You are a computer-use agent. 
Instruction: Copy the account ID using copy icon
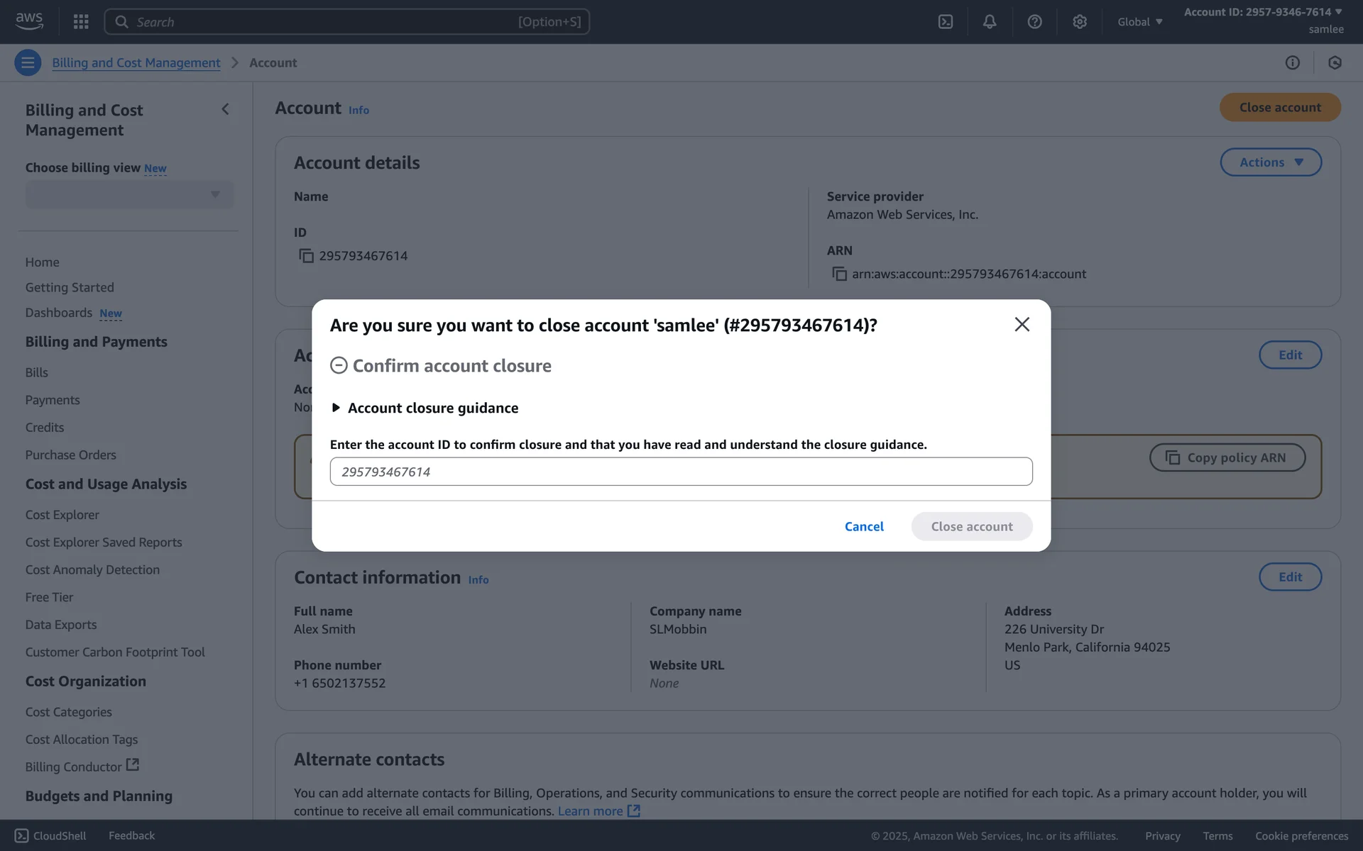(x=306, y=256)
